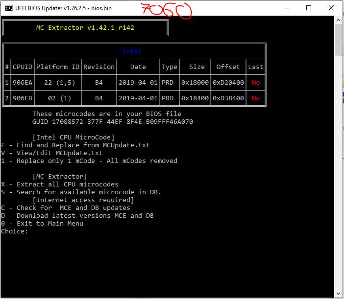The height and width of the screenshot is (299, 344).
Task: Click the 'Last' column header
Action: (256, 67)
